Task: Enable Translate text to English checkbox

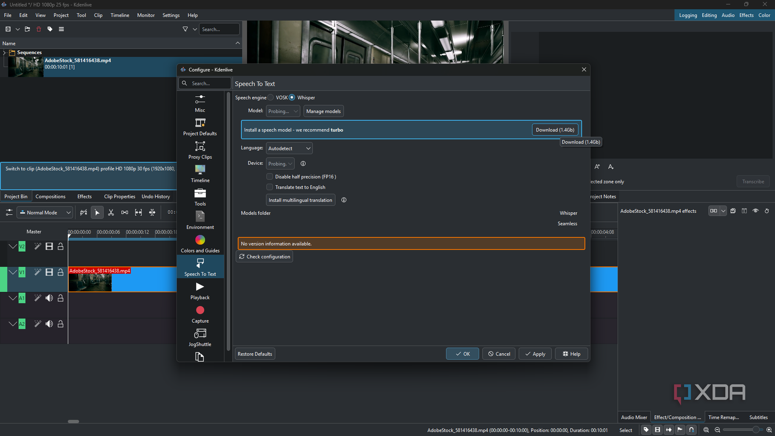Action: pos(270,187)
